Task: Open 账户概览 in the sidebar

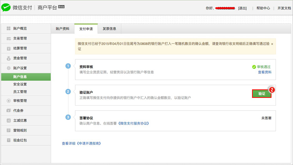Action: 20,29
